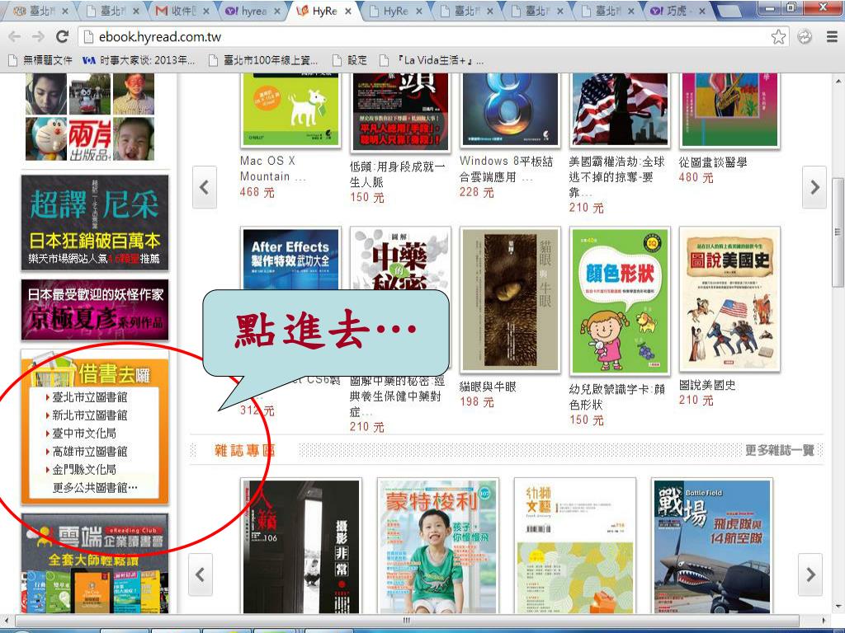The width and height of the screenshot is (845, 633).
Task: Open the 臺中市文化局 library link
Action: (x=83, y=434)
